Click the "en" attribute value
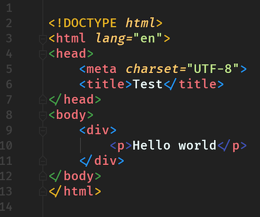Viewport: 260px width, 217px height. click(x=148, y=38)
